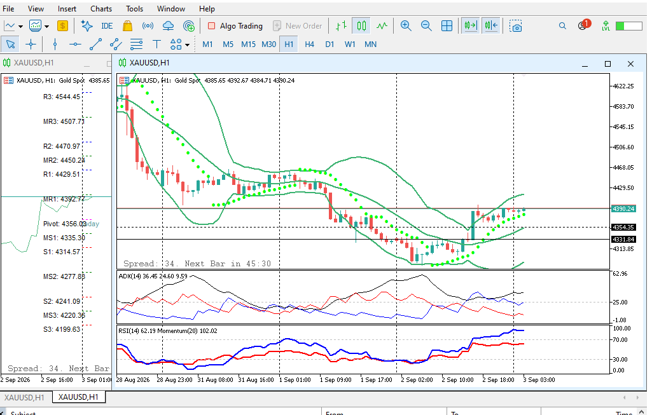Open the Navigator star icon
This screenshot has width=652, height=415.
coord(87,26)
